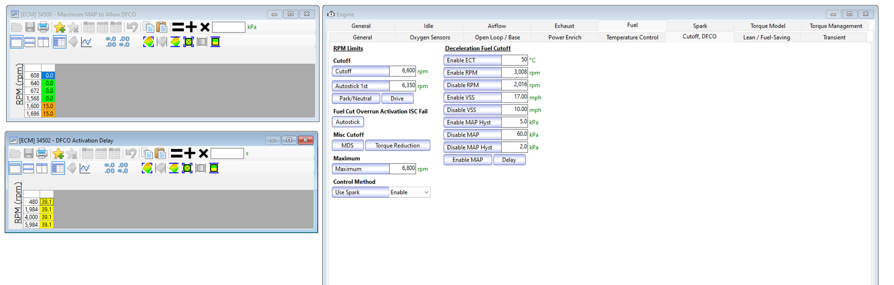Click the equals (set value) icon in DFCO Activation Delay toolbar

pyautogui.click(x=176, y=154)
